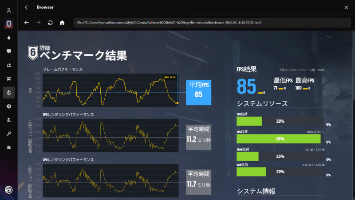The height and width of the screenshot is (200, 355).
Task: Click the GPU load 96% bar
Action: [x=280, y=139]
